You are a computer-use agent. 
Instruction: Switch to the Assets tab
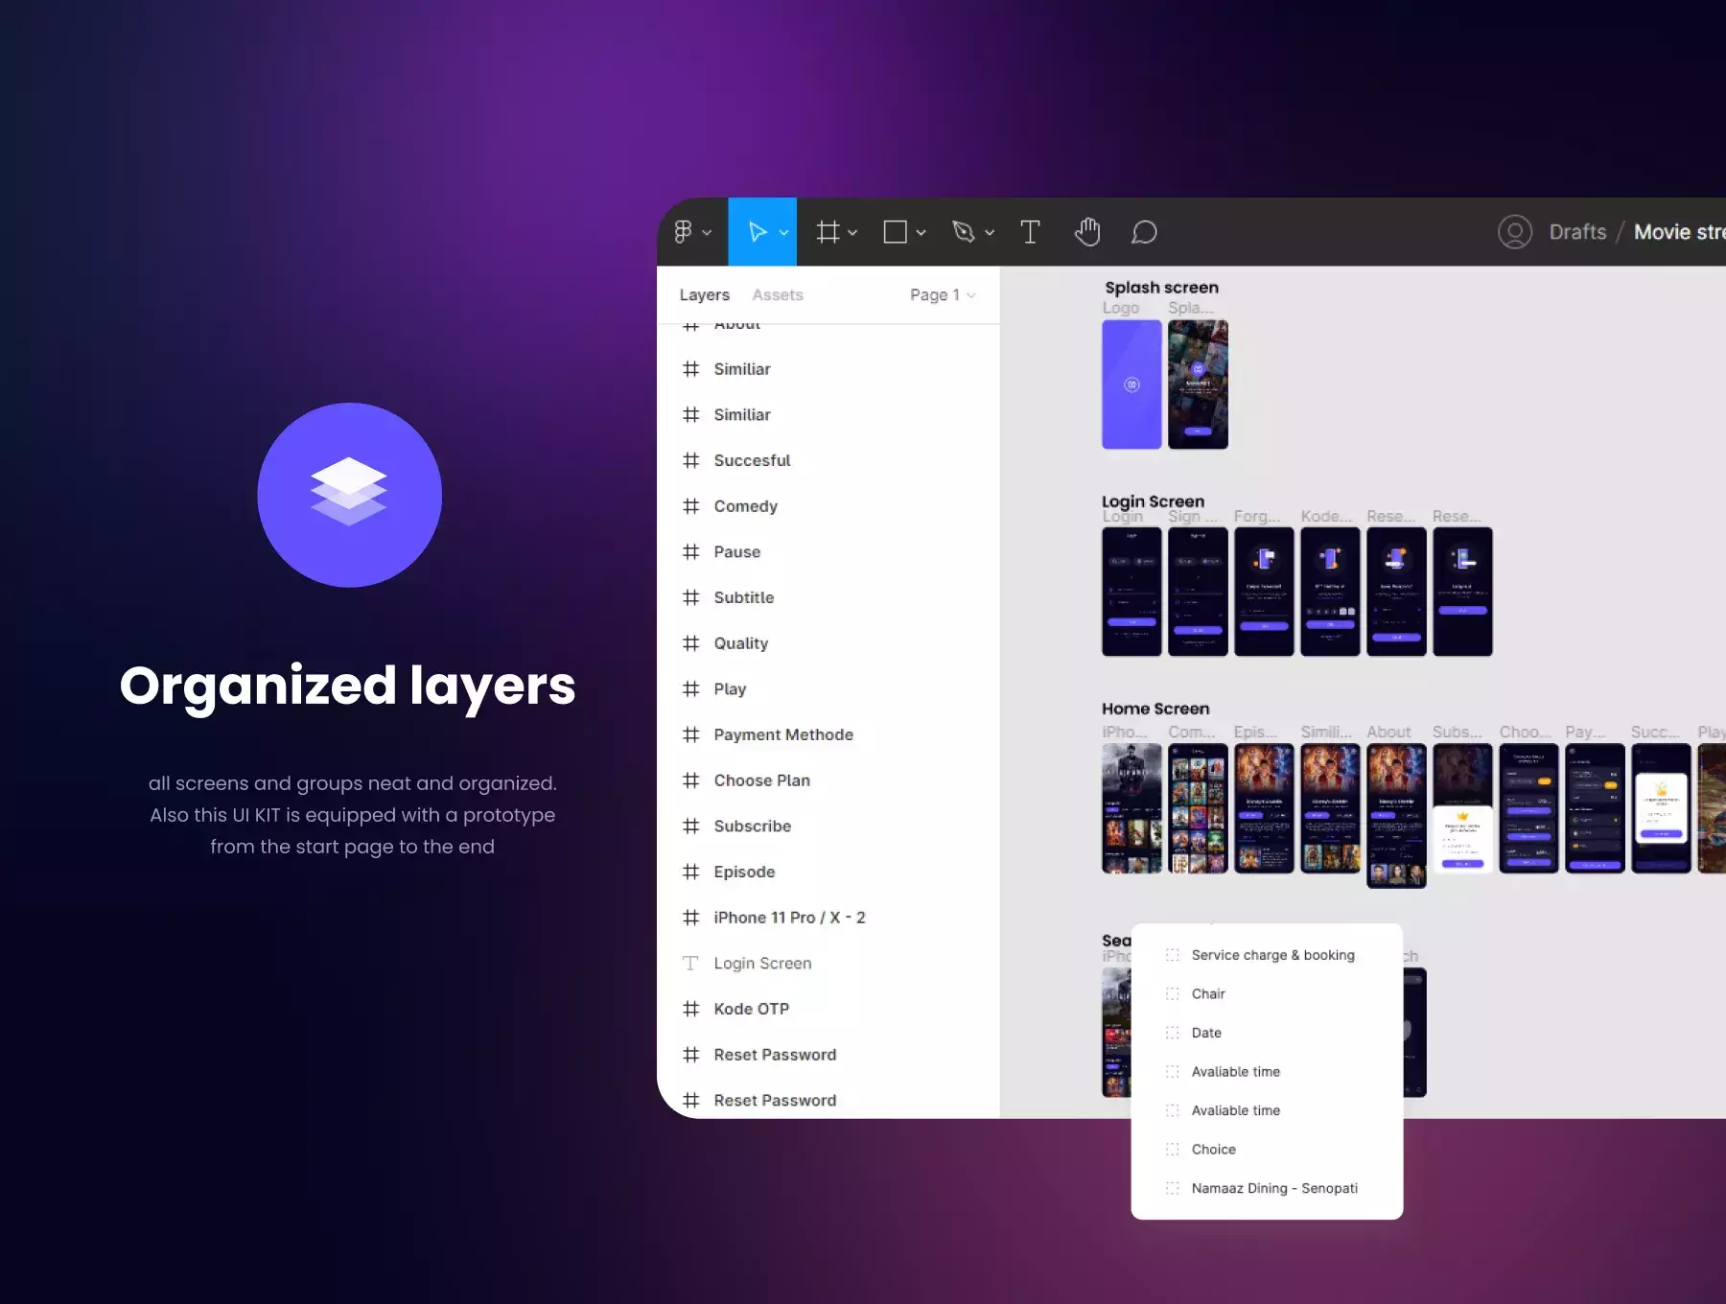[778, 295]
